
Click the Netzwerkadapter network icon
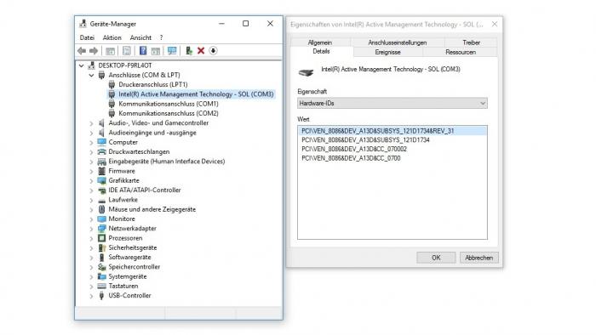click(101, 229)
